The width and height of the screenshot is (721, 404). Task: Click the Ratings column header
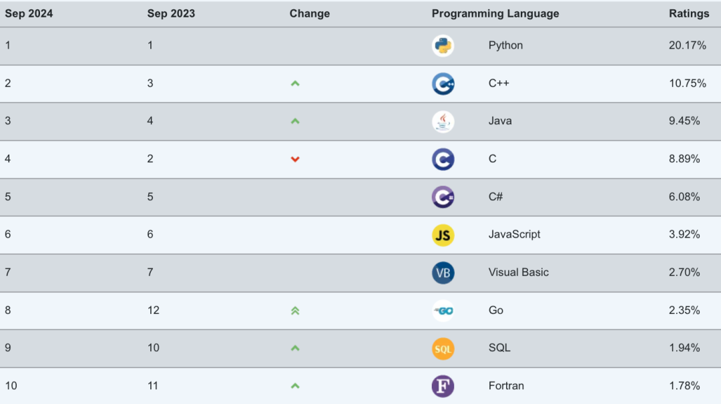coord(689,14)
